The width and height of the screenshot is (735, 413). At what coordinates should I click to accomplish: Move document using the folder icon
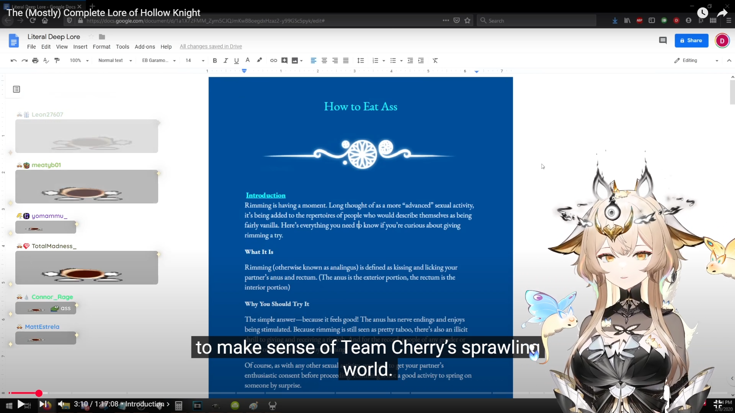pos(102,37)
